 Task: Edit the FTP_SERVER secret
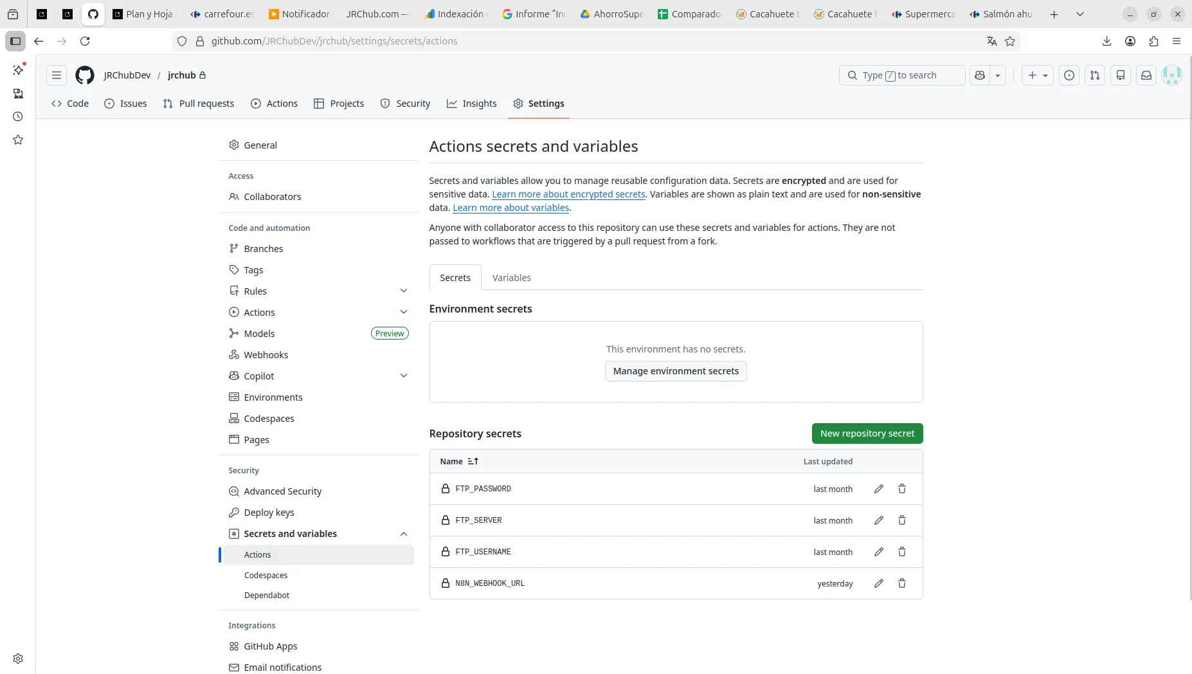879,520
